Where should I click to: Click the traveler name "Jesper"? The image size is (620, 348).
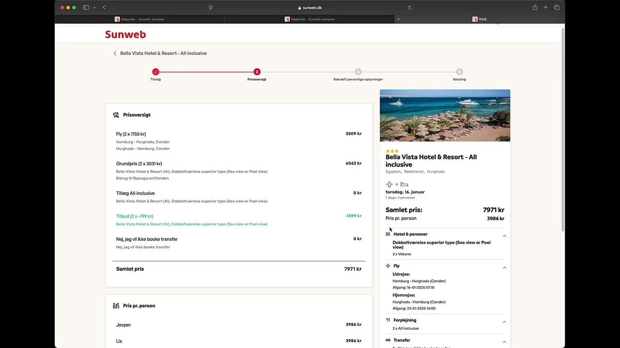(124, 325)
